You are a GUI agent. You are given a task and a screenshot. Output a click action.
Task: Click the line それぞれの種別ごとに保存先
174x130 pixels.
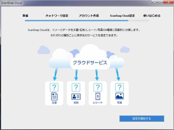click(84, 35)
